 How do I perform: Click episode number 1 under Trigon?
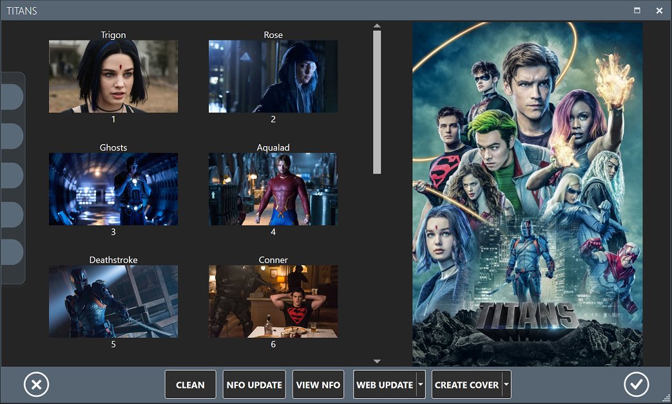point(113,119)
